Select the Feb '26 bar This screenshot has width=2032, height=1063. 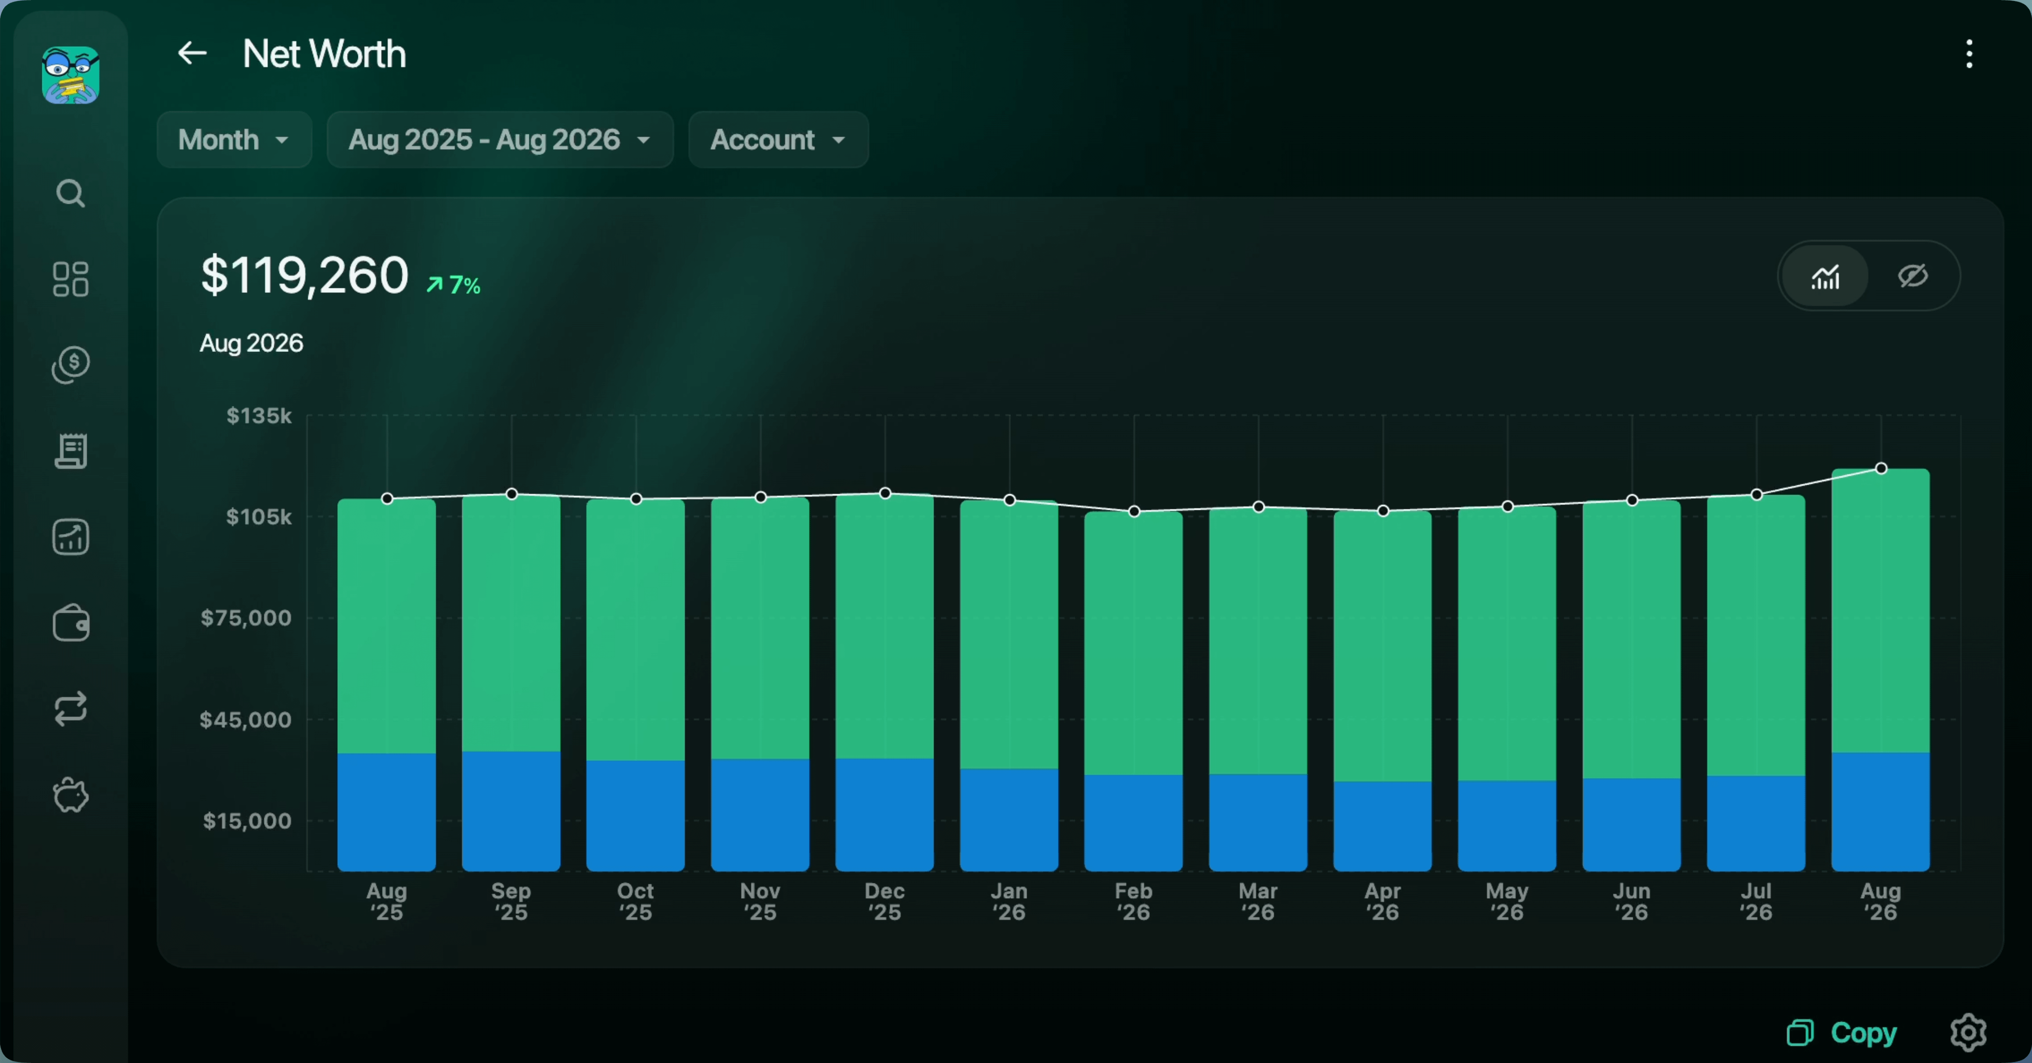tap(1133, 691)
